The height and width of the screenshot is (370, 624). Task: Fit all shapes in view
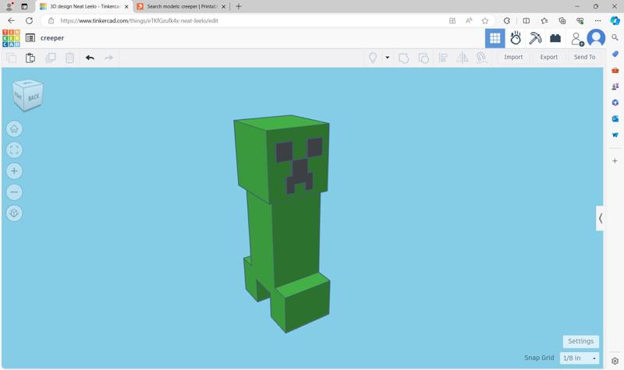[14, 150]
